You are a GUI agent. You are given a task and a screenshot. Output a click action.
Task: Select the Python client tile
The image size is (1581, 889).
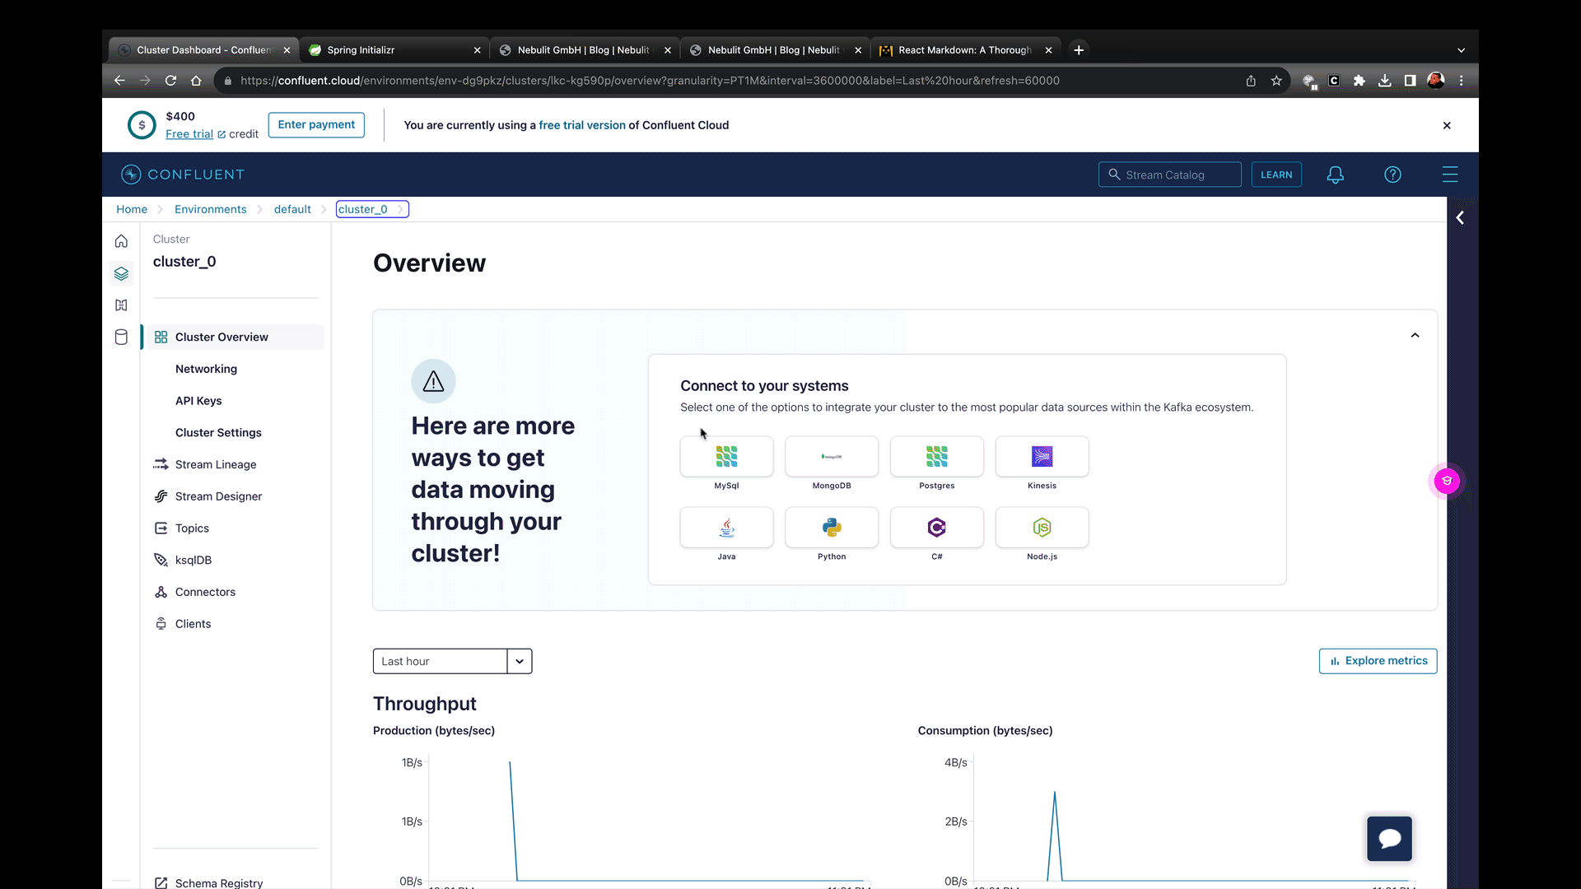832,528
